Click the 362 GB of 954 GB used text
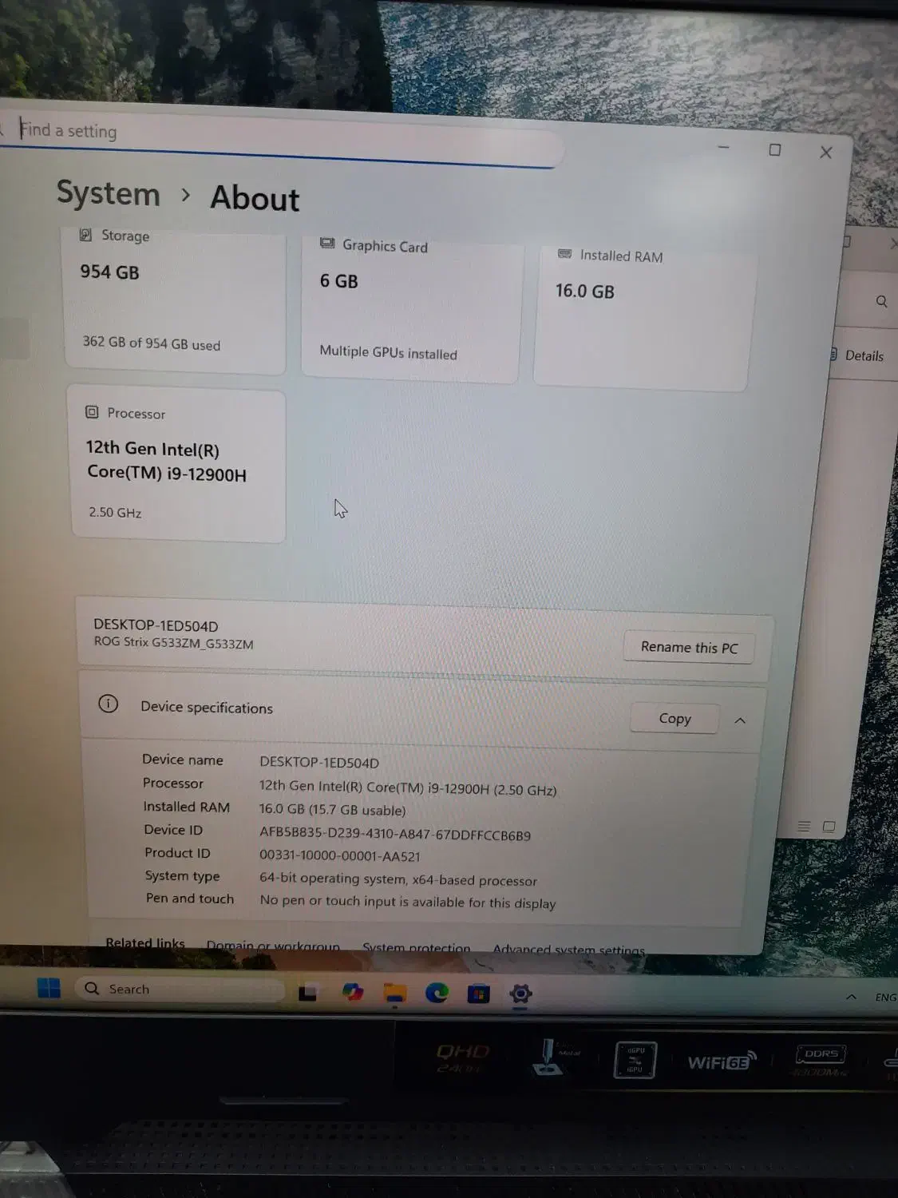The width and height of the screenshot is (898, 1198). point(151,343)
